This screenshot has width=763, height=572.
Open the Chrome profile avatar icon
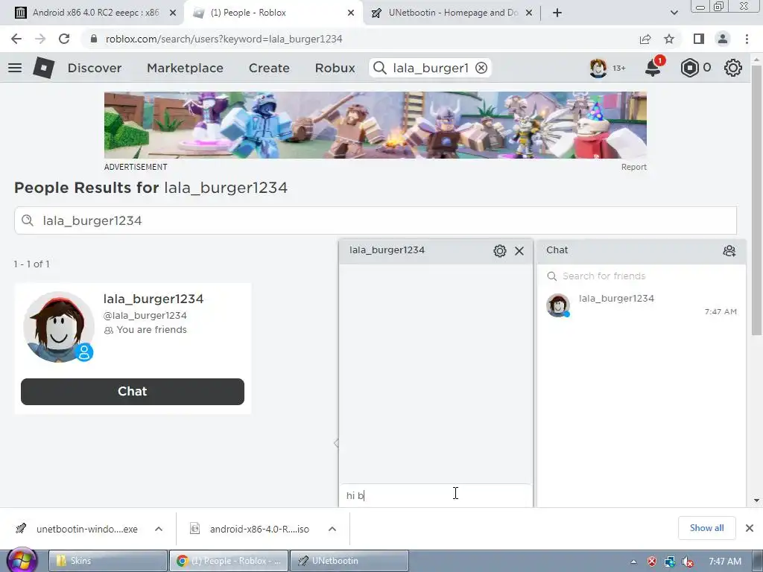pyautogui.click(x=723, y=39)
